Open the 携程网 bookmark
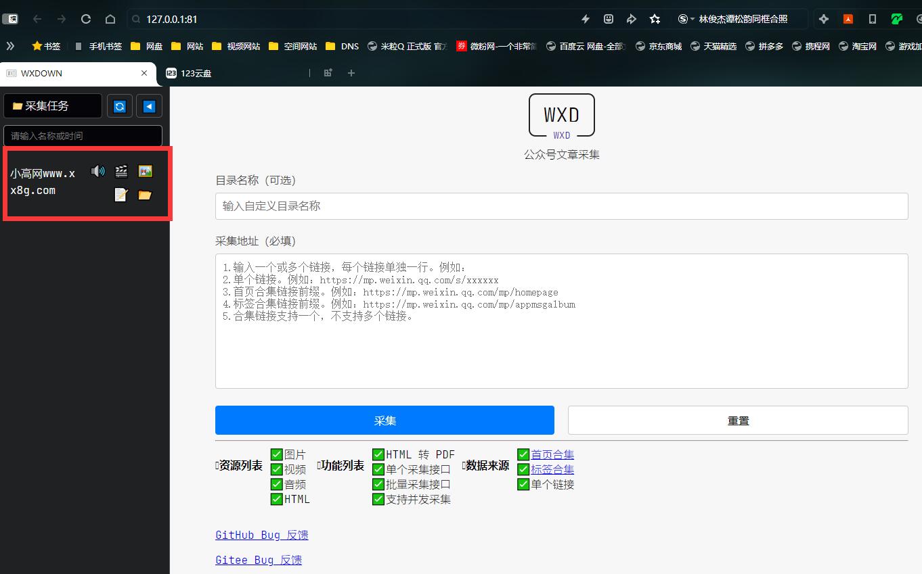Image resolution: width=922 pixels, height=574 pixels. point(811,46)
